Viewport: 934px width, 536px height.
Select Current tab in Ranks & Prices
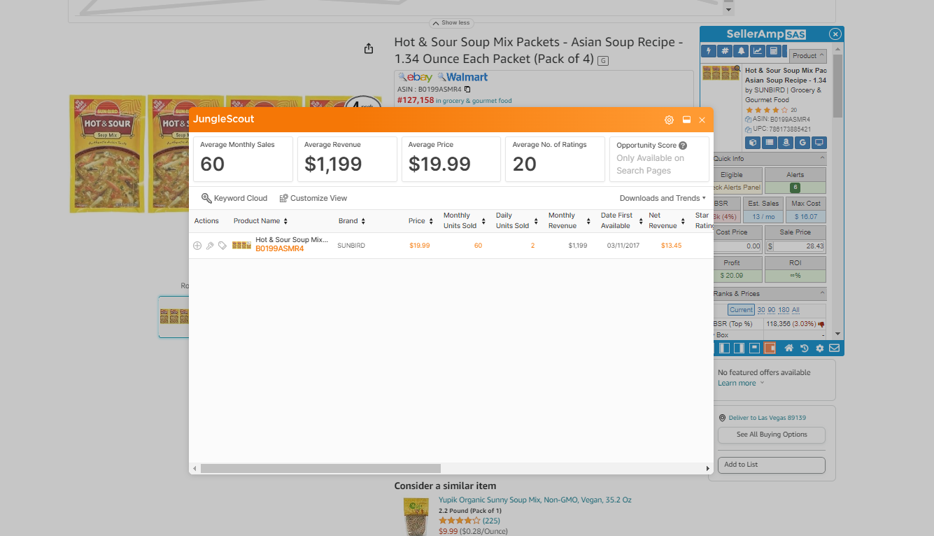tap(741, 310)
